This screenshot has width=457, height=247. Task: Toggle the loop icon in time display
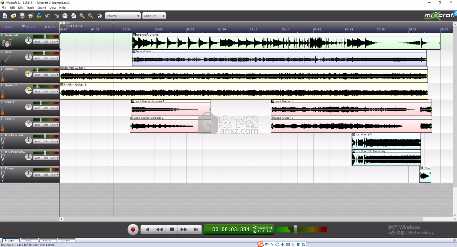(255, 227)
